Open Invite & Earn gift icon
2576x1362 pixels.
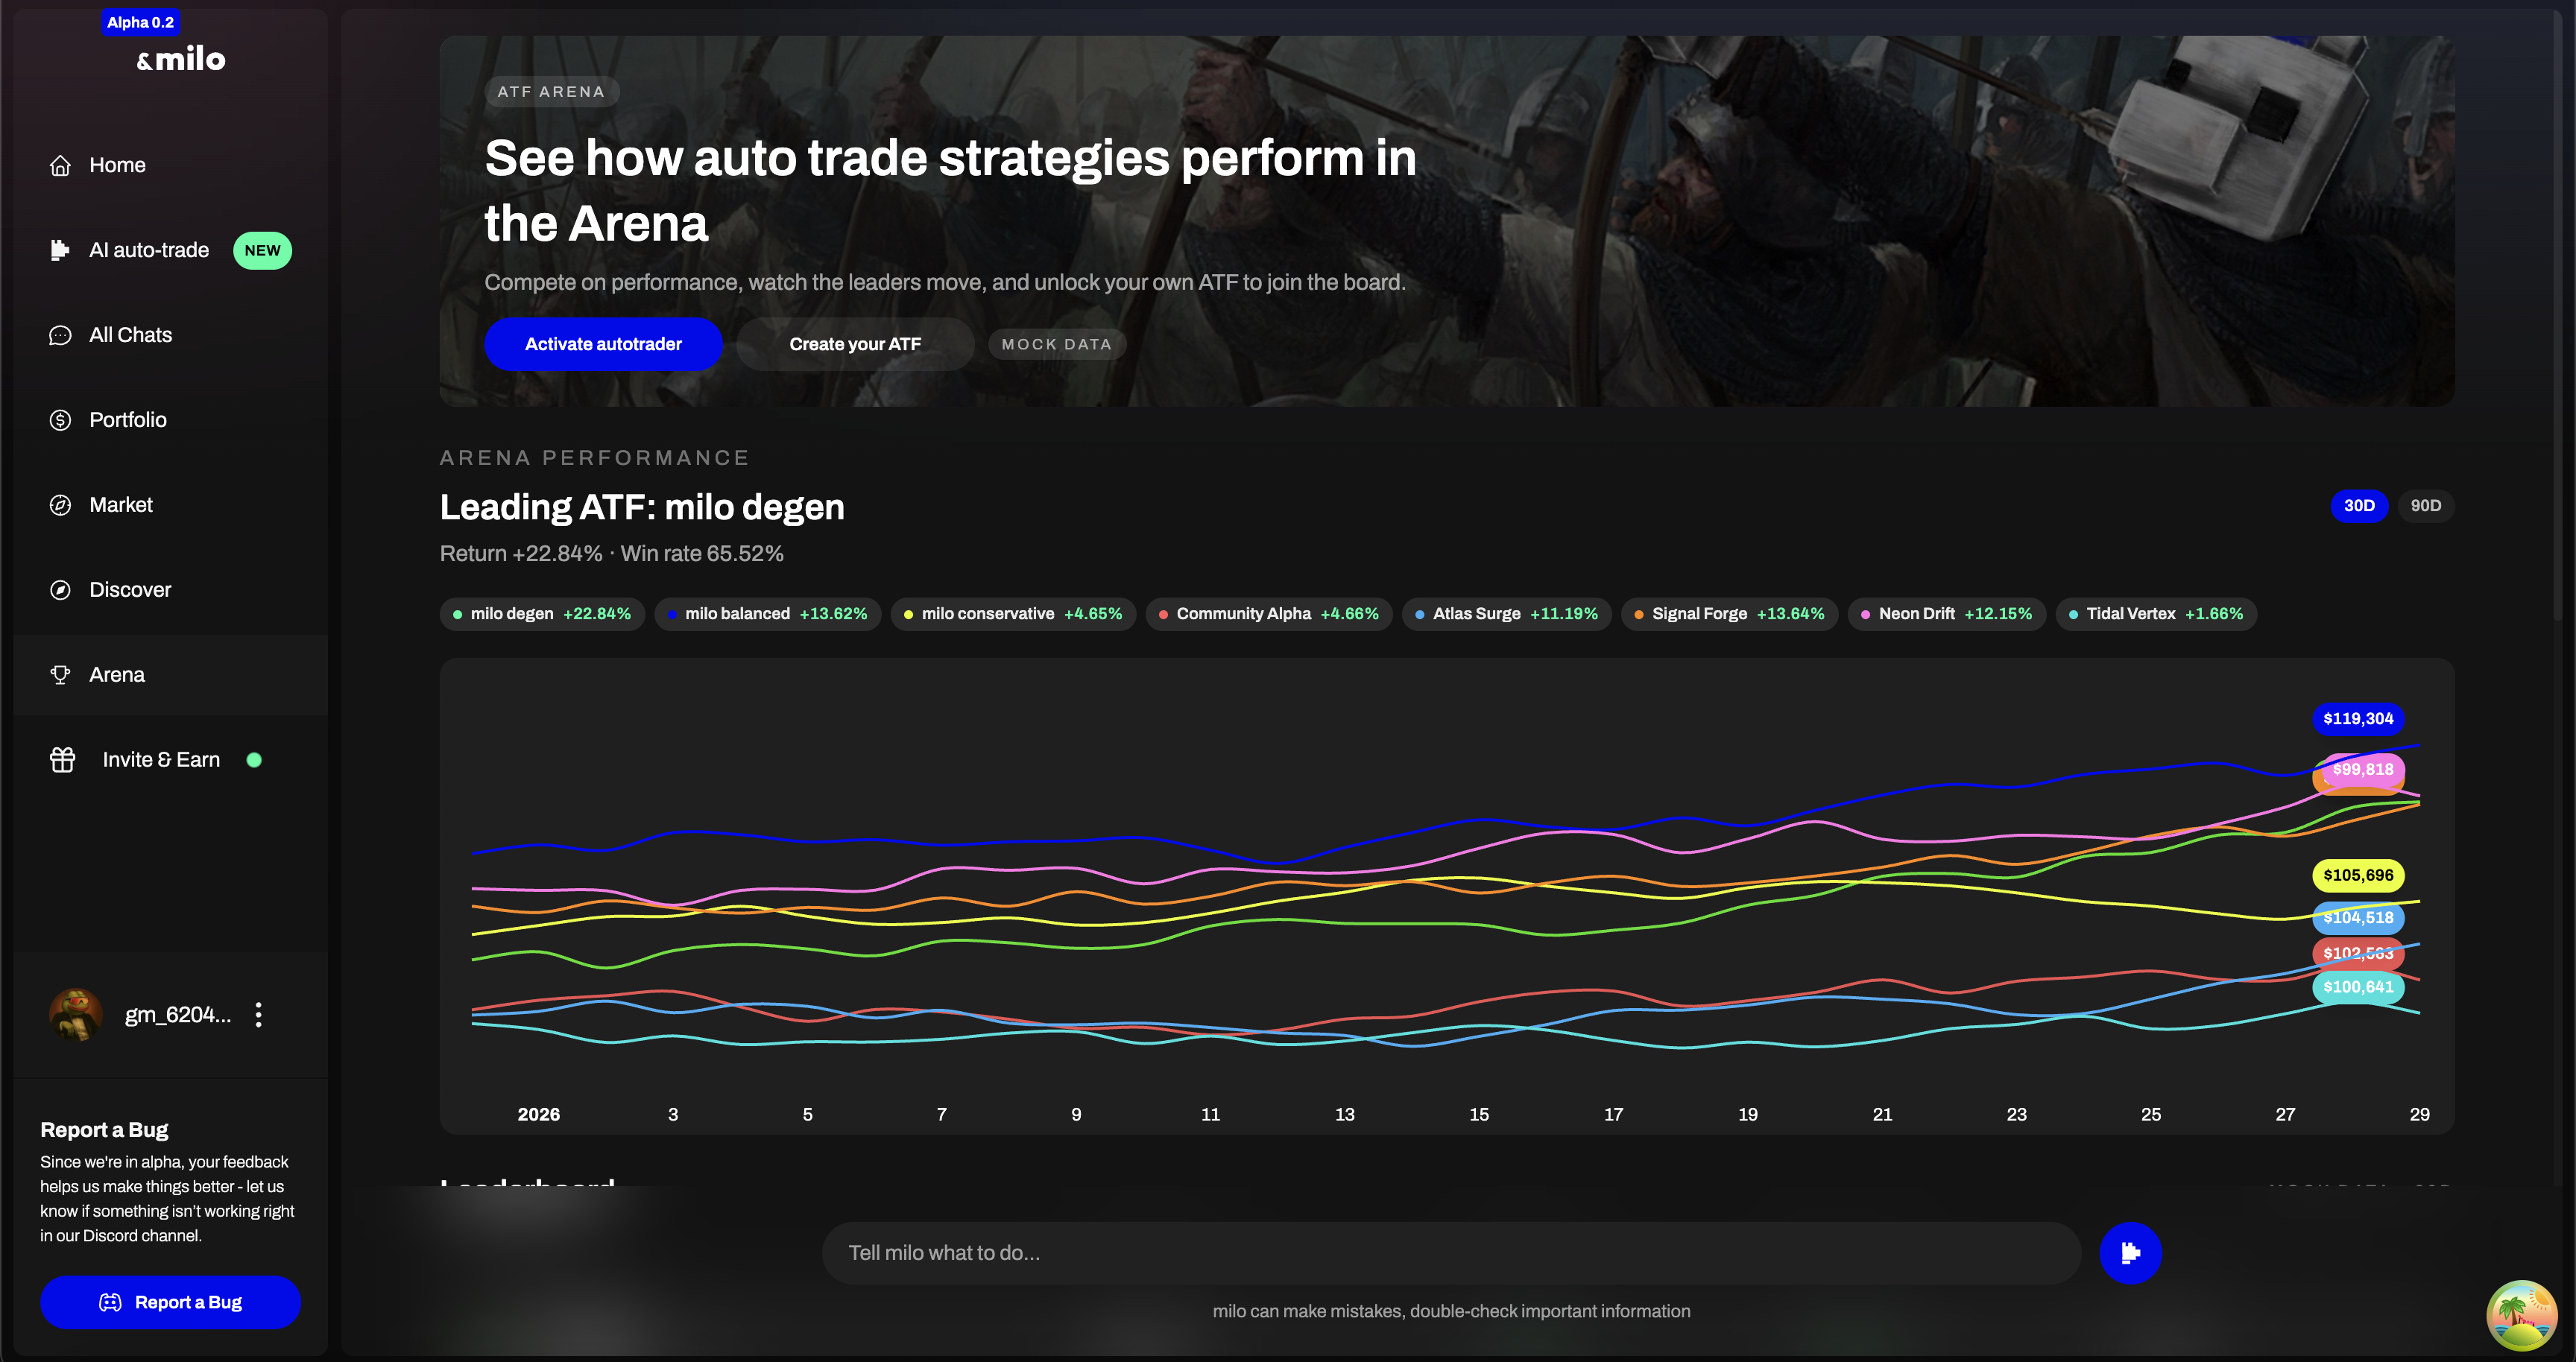point(62,759)
